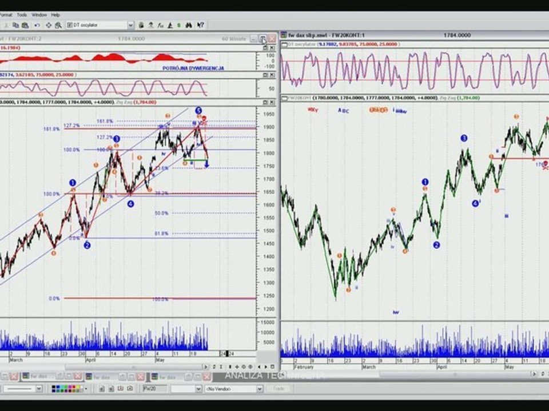Click the right window DT oscylator pane icon

click(x=285, y=45)
